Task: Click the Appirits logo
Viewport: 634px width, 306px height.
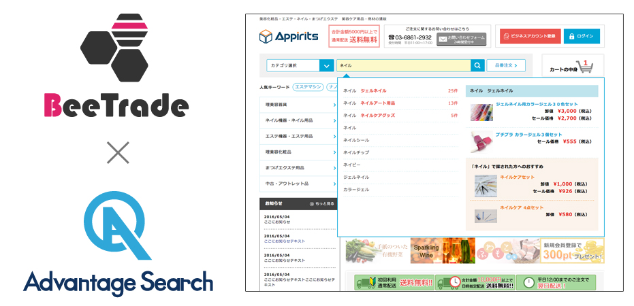Action: 289,36
